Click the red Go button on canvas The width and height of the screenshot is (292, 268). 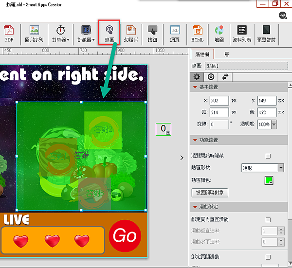tap(125, 236)
